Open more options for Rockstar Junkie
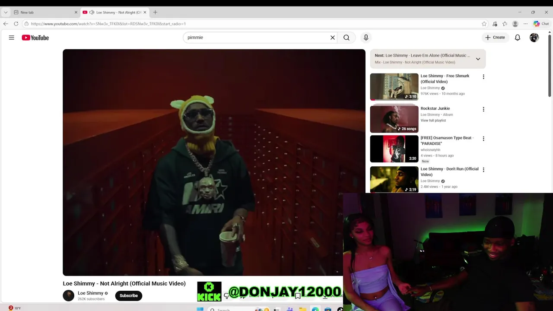Screen dimensions: 553x311 click(x=483, y=109)
